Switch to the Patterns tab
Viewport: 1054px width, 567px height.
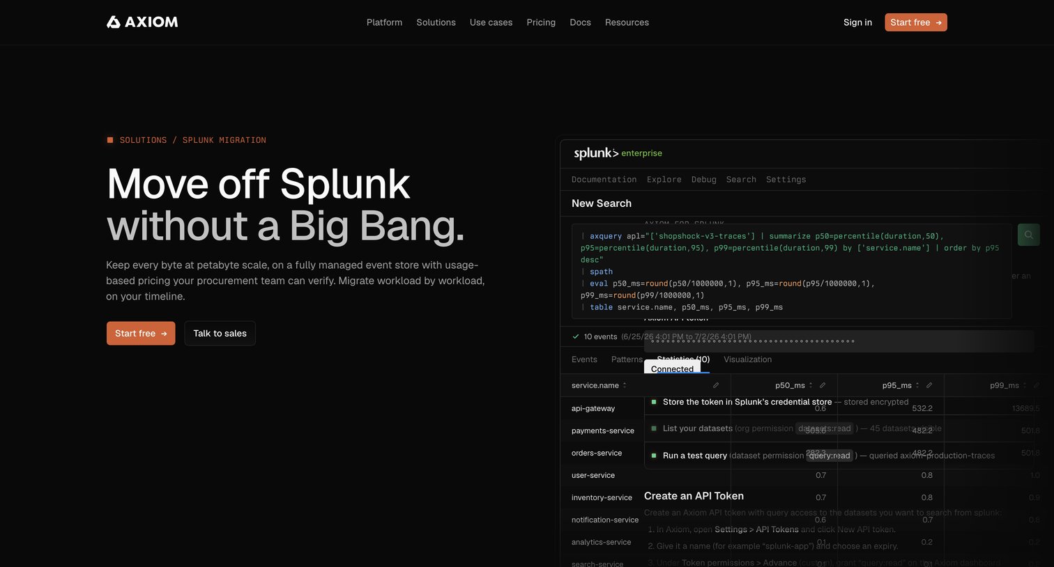point(627,359)
